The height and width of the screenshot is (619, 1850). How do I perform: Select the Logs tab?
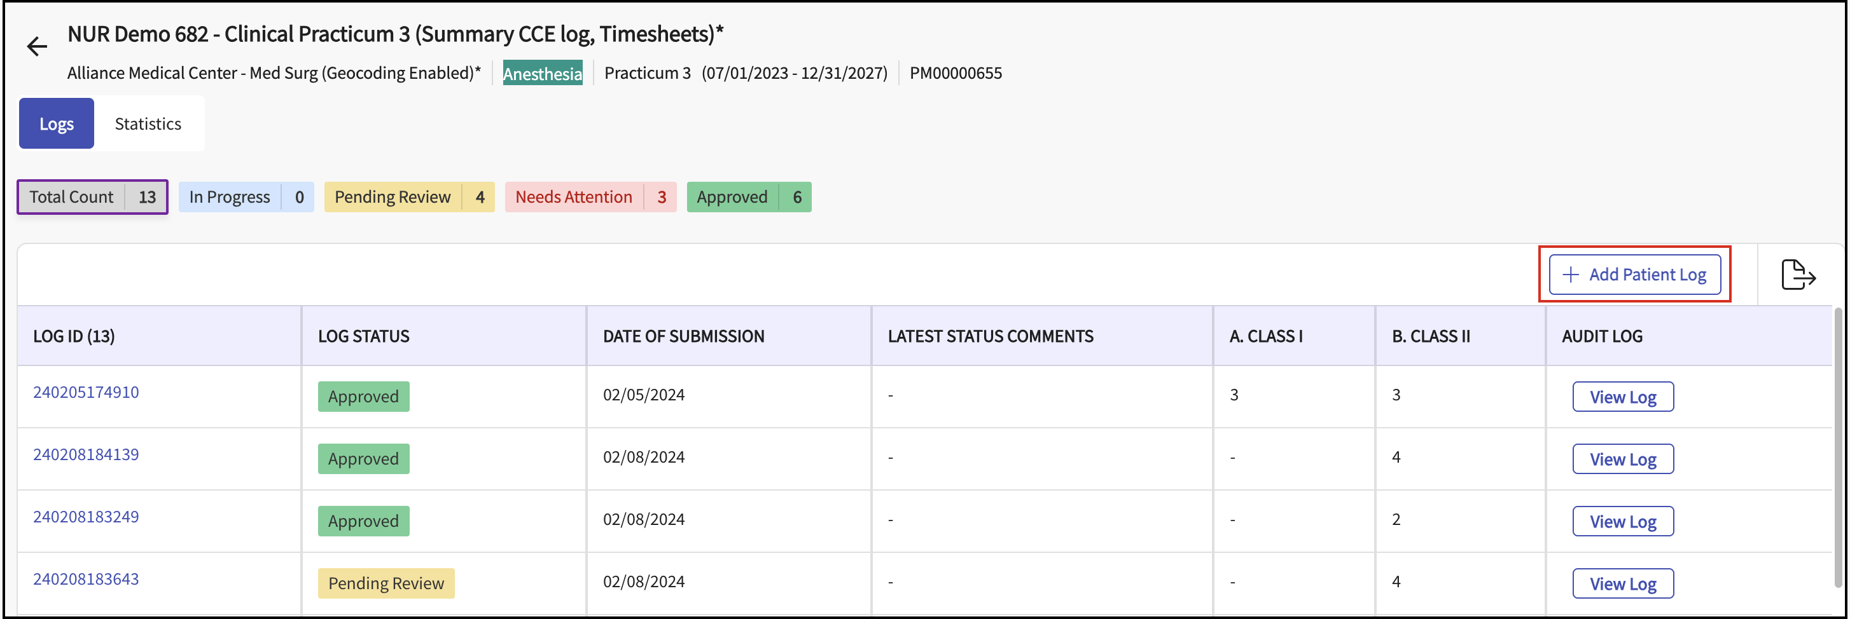point(56,124)
